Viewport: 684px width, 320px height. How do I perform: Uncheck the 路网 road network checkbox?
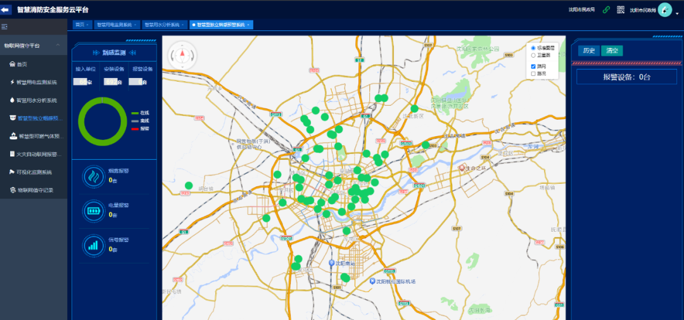click(533, 66)
